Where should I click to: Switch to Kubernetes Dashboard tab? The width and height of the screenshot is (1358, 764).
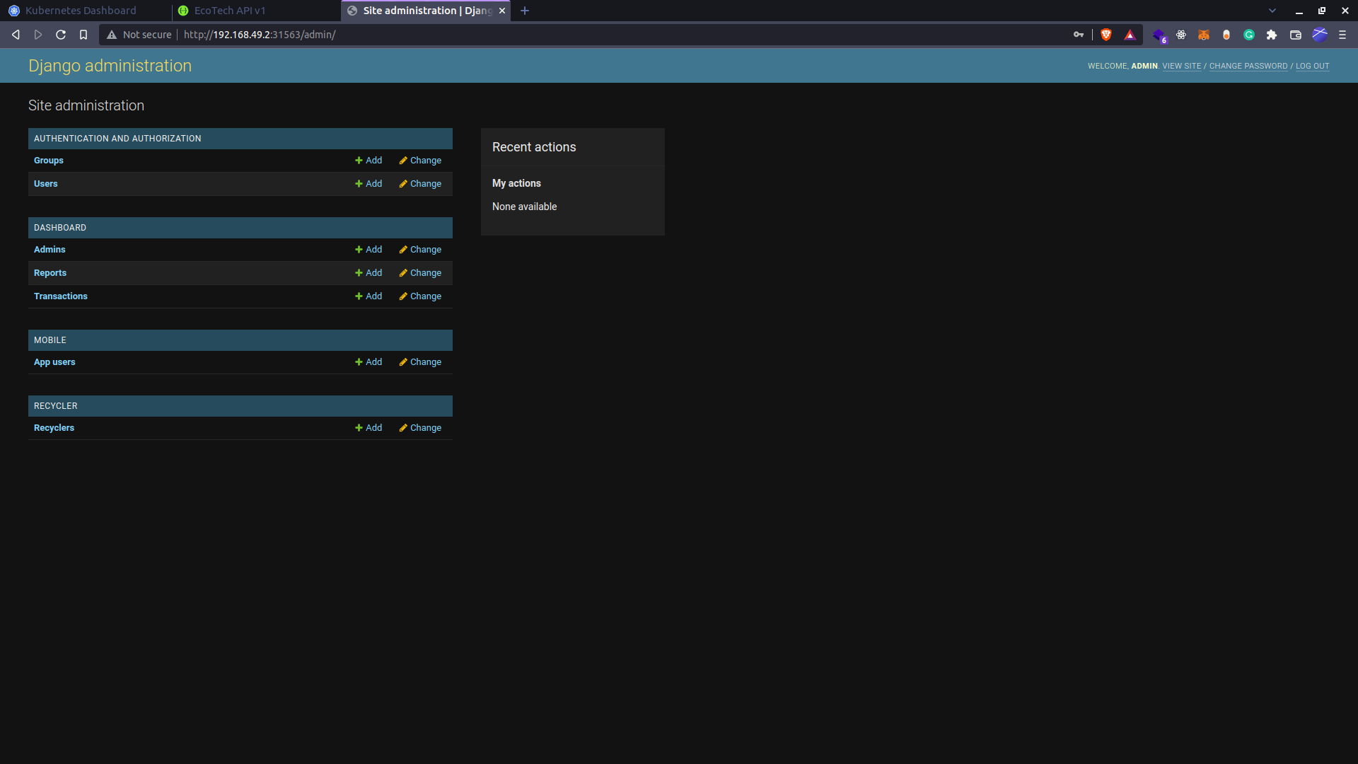(x=81, y=11)
